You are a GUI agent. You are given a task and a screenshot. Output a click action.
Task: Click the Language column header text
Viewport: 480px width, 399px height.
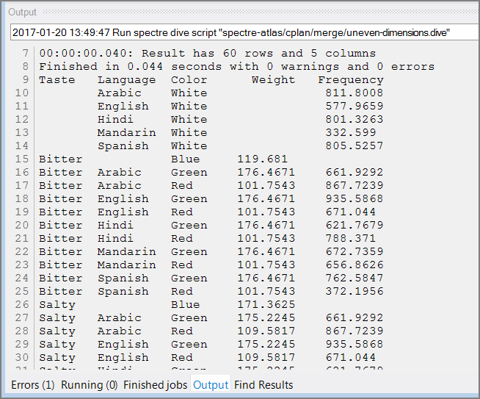click(126, 80)
